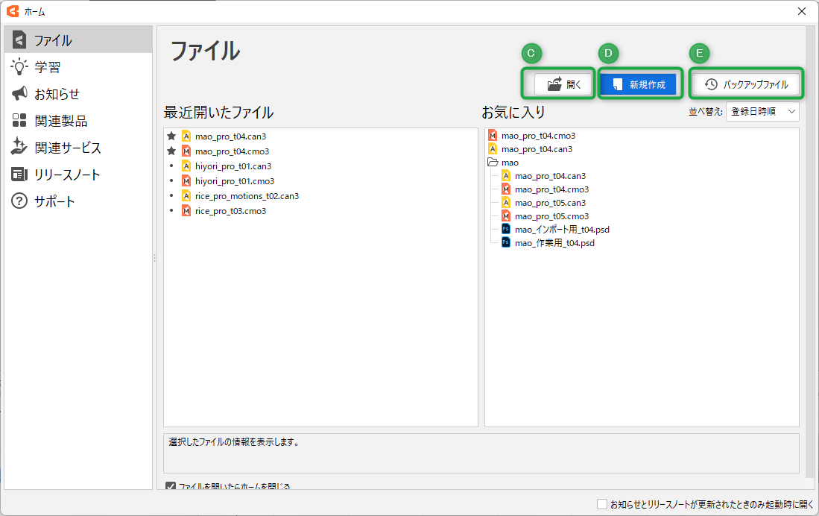The height and width of the screenshot is (516, 819).
Task: Toggle favorite star for mao_pro_t04.cmo3 in recent files
Action: click(x=171, y=151)
